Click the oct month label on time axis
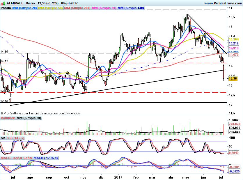The width and height of the screenshot is (243, 180). (67, 177)
